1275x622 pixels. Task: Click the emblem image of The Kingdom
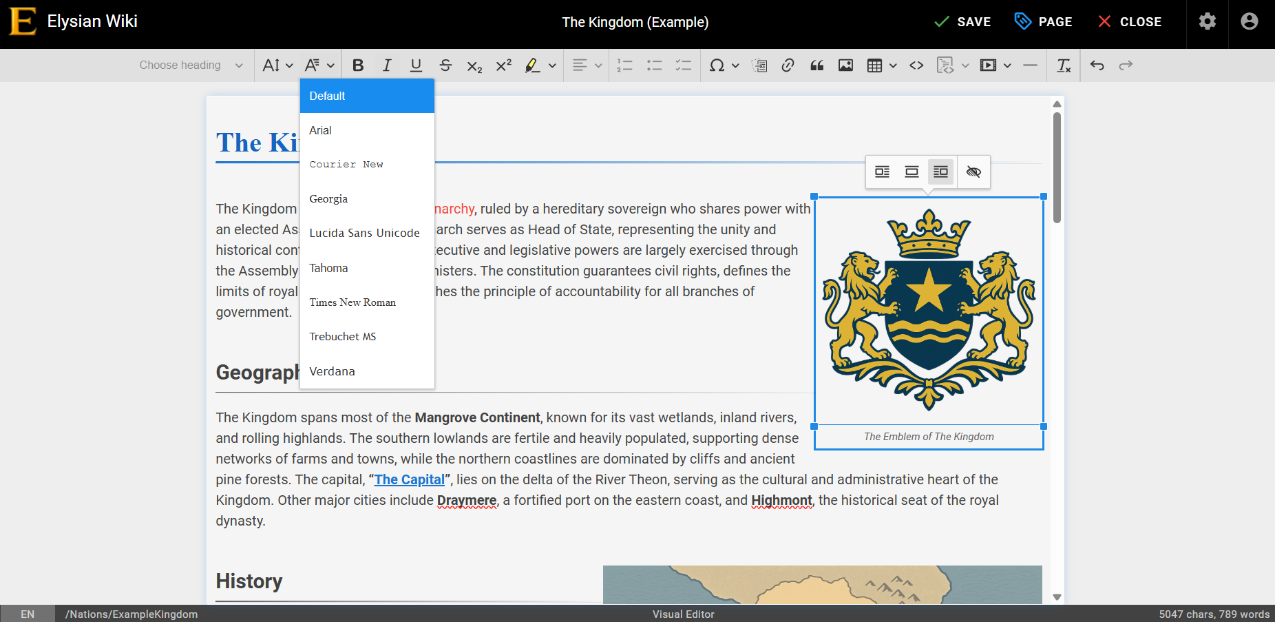929,311
